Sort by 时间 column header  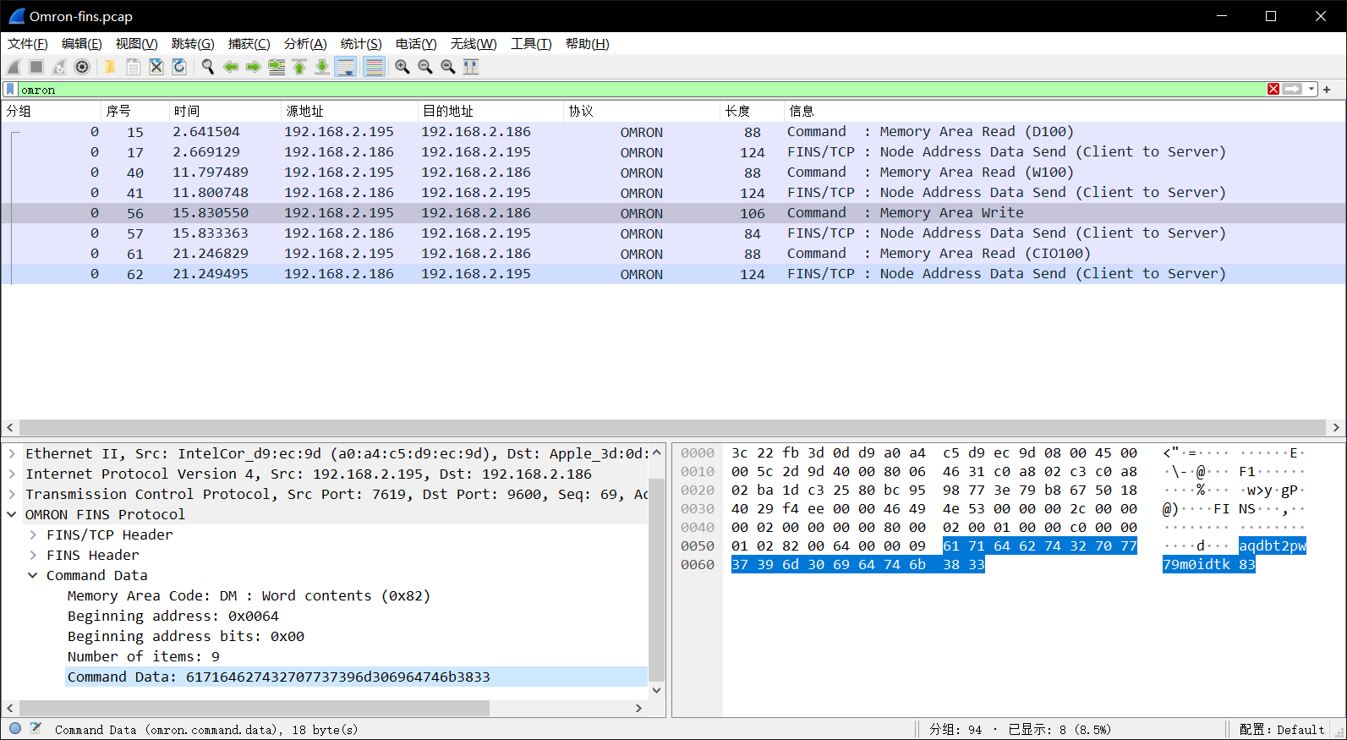[x=223, y=111]
